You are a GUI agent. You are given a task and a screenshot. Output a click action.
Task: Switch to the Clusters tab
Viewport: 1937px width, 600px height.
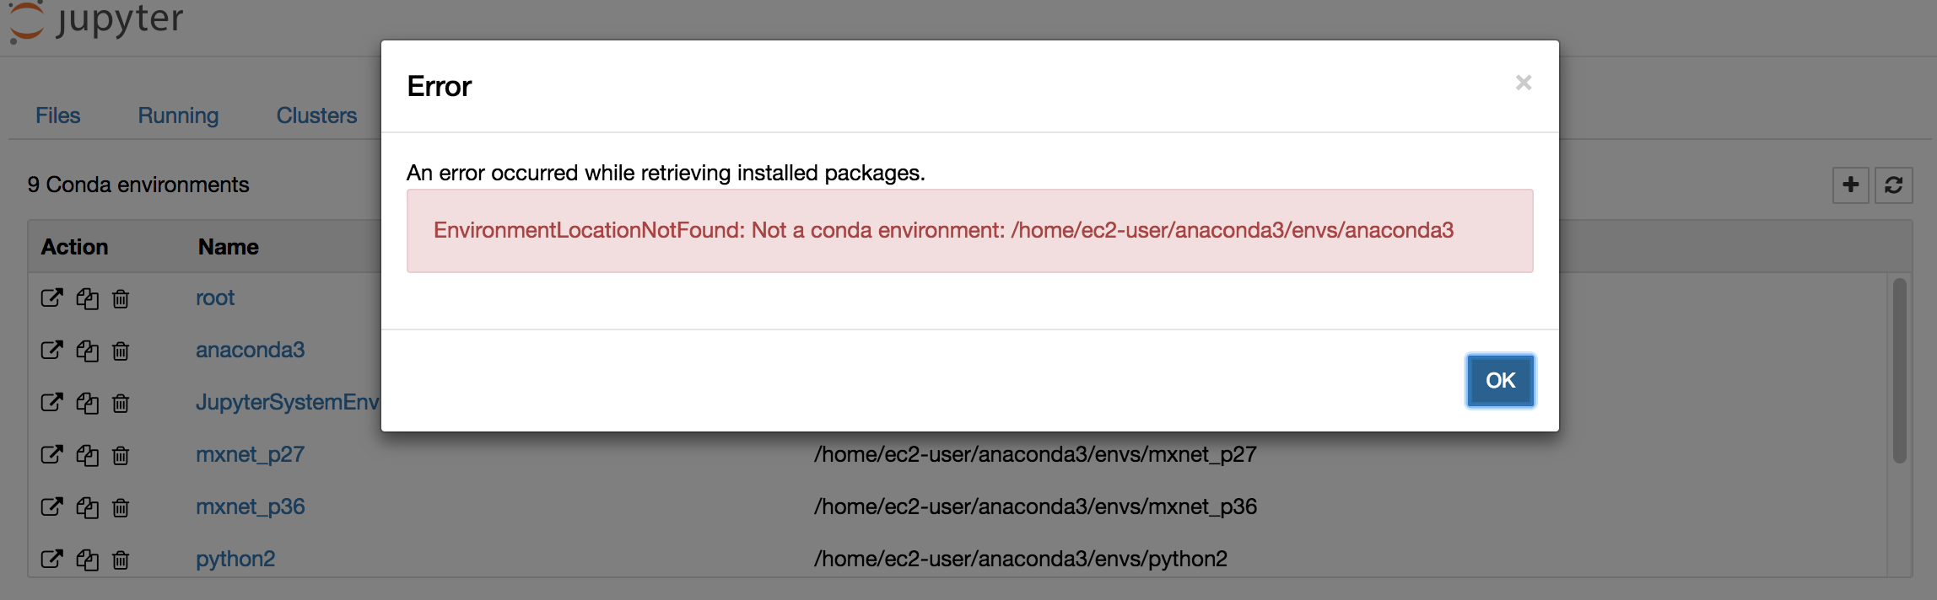coord(316,115)
